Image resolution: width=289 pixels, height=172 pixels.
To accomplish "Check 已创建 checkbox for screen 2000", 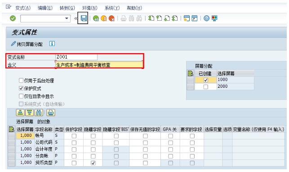I will (206, 86).
